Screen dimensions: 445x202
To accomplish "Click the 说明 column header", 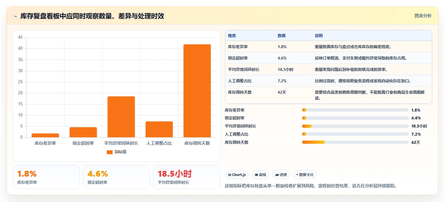I will 319,35.
